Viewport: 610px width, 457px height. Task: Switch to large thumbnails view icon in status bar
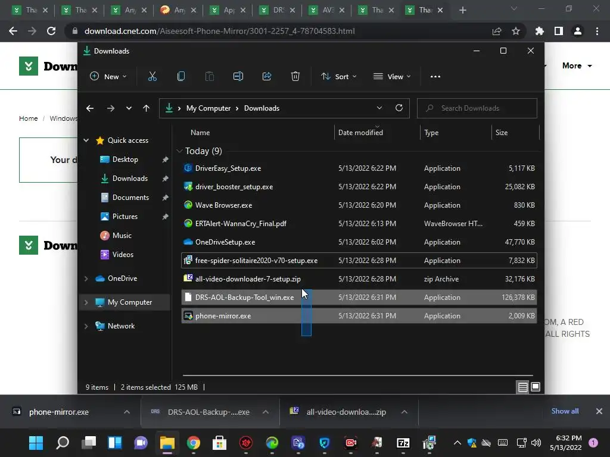536,387
